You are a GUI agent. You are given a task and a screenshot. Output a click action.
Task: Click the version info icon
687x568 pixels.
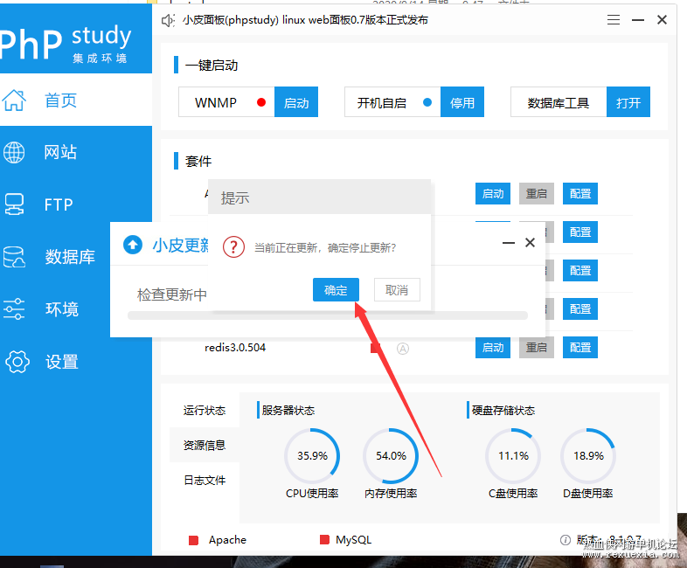click(566, 540)
